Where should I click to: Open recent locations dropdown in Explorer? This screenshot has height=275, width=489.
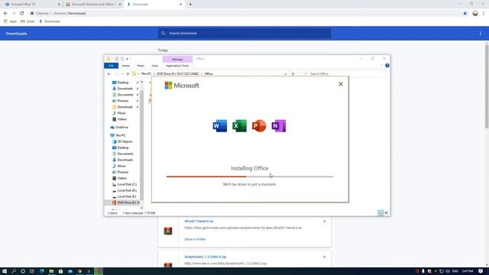(122, 74)
